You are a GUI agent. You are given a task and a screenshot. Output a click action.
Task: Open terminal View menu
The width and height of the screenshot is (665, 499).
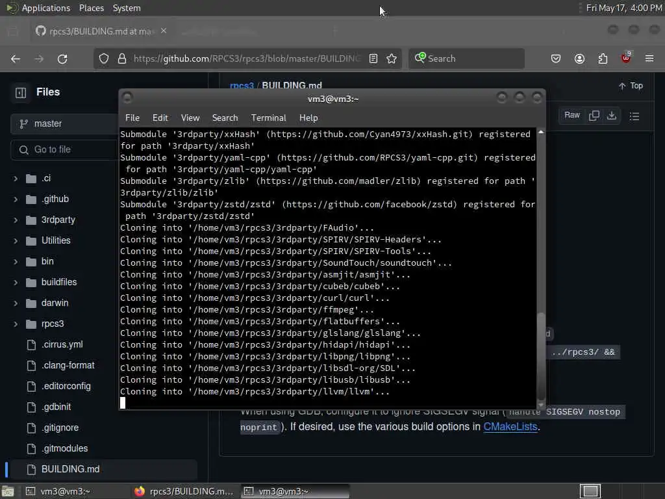coord(190,118)
